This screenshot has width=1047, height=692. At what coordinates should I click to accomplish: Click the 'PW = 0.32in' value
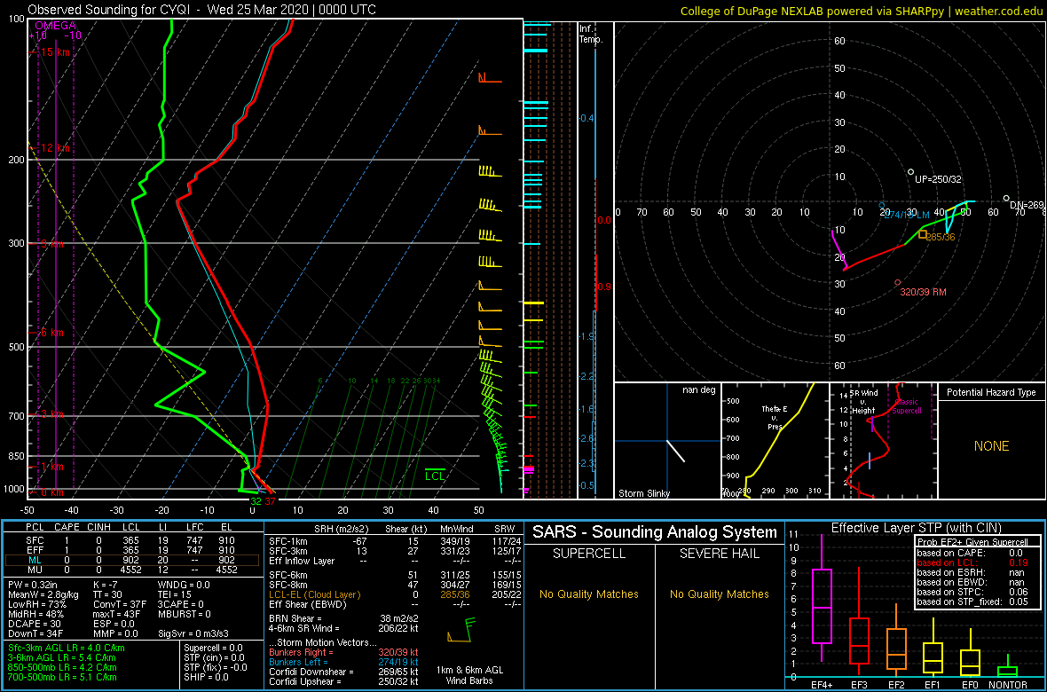(x=34, y=586)
